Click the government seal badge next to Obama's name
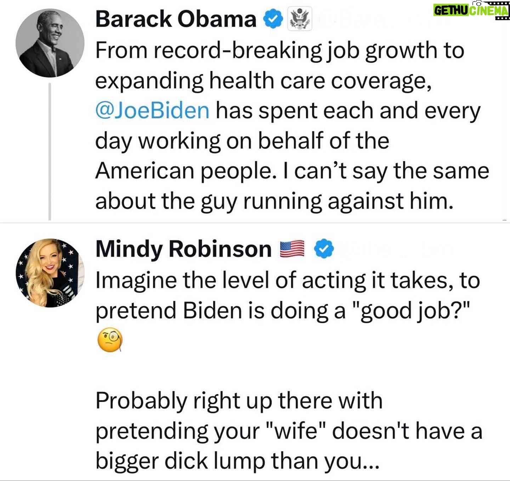510x481 pixels. coord(300,19)
